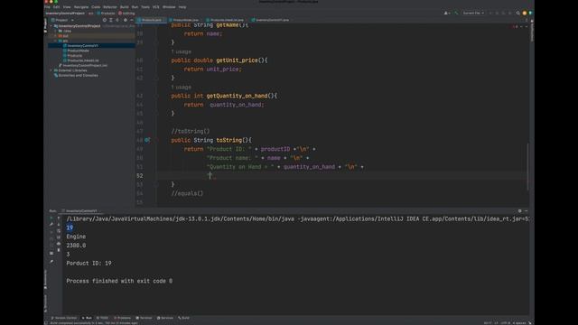Open the VCS menu

pos(156,7)
